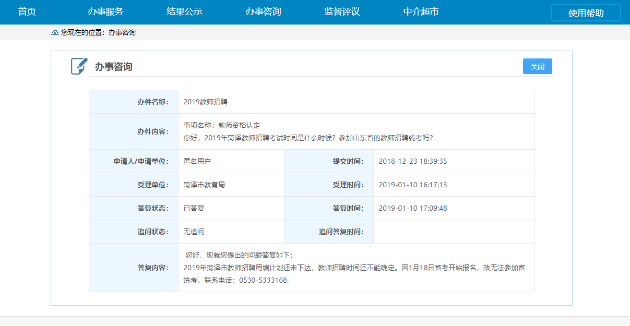This screenshot has width=630, height=326.
Task: Click the 无追问 follow-up status value
Action: click(x=194, y=232)
